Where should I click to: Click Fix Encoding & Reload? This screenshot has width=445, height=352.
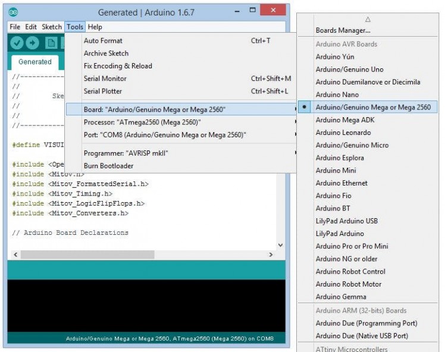[181, 66]
